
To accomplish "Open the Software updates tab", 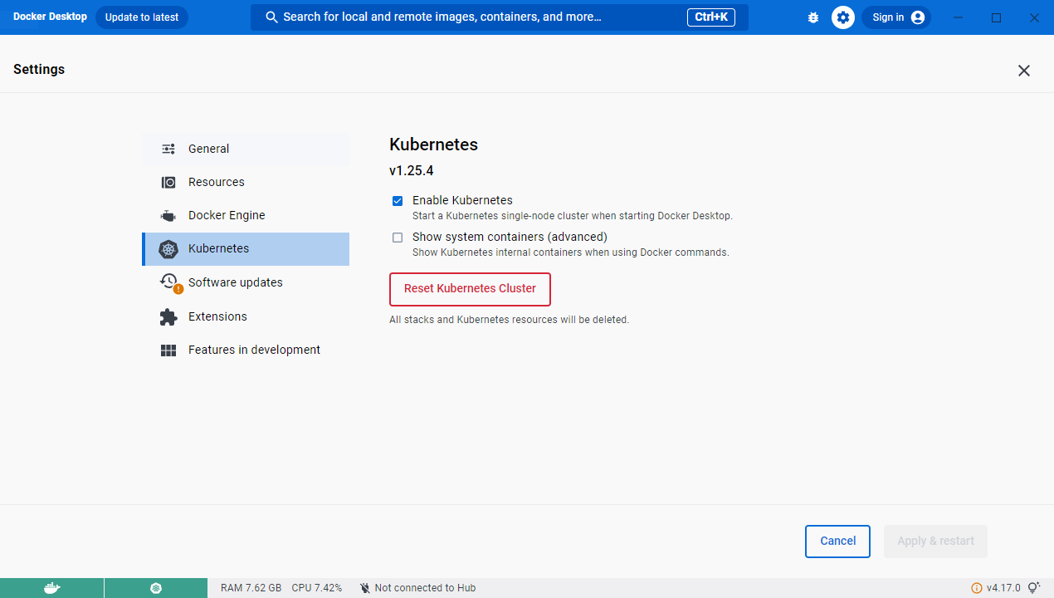I will coord(246,282).
